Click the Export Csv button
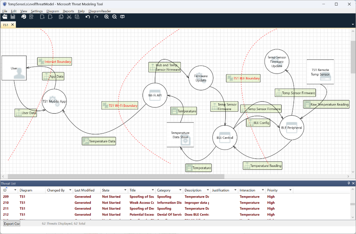 12,224
